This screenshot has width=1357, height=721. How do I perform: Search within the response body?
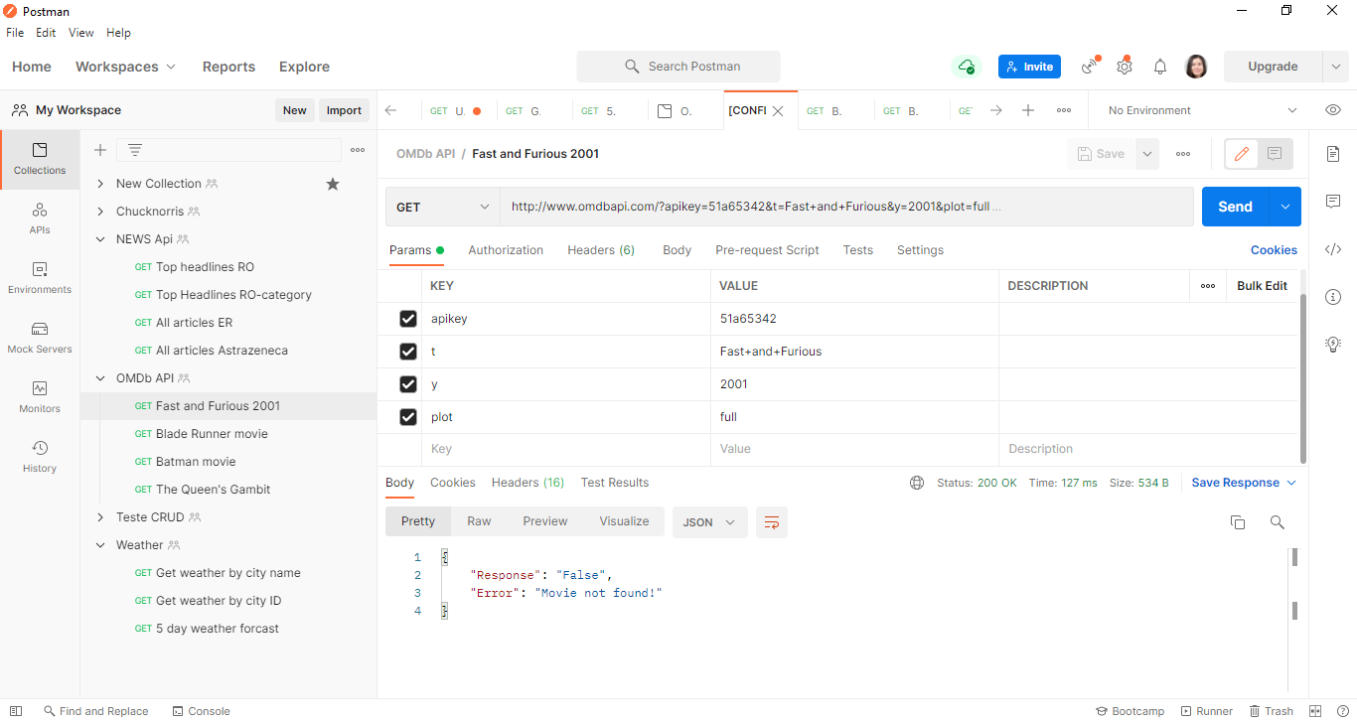[x=1278, y=522]
